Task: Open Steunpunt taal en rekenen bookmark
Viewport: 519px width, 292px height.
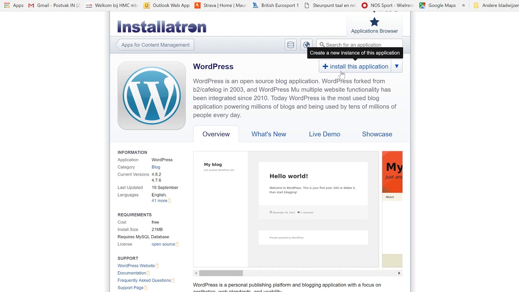Action: click(x=330, y=5)
